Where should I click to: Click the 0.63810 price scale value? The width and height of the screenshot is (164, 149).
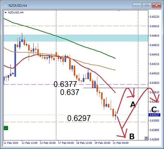pyautogui.click(x=155, y=83)
